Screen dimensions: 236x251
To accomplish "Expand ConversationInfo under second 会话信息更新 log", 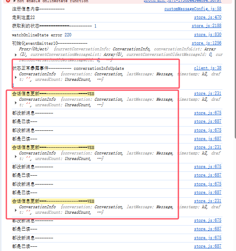I will click(16, 157).
